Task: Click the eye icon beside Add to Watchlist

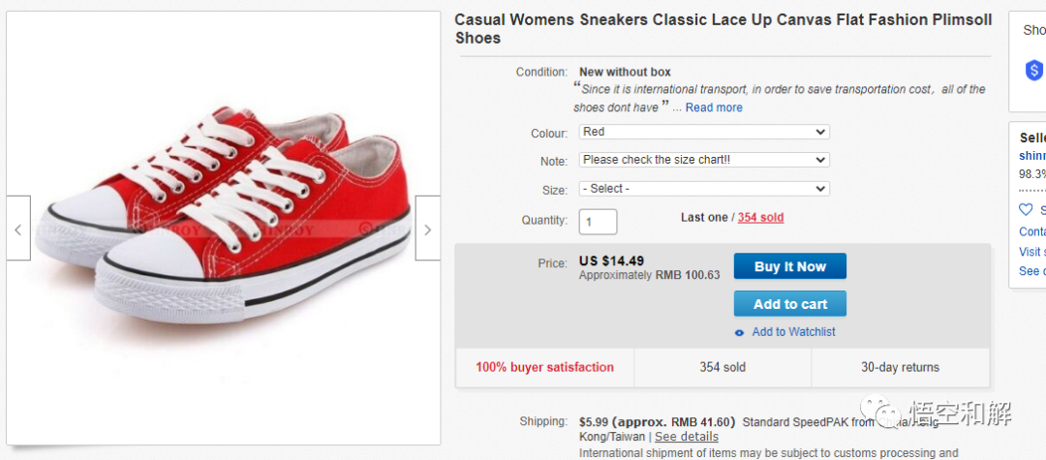Action: 740,332
